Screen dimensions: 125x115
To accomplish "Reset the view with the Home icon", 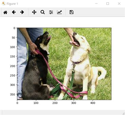I will pyautogui.click(x=5, y=12).
